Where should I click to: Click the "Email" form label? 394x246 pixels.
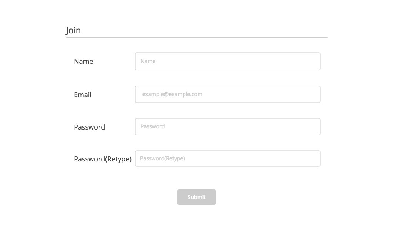pyautogui.click(x=83, y=95)
